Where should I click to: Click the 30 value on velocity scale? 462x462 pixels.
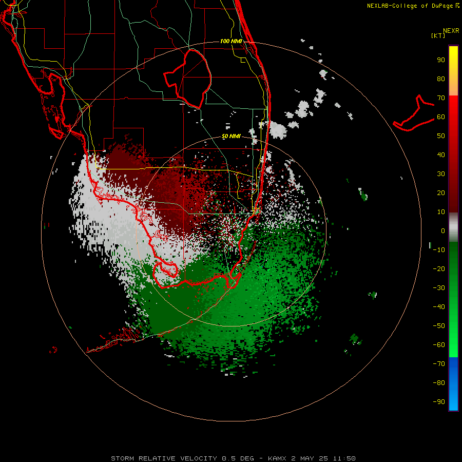tap(441, 174)
